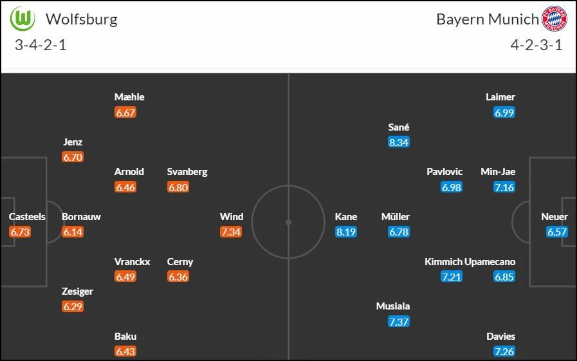Select Kane's 8.19 rating badge
This screenshot has width=577, height=361.
pyautogui.click(x=346, y=232)
